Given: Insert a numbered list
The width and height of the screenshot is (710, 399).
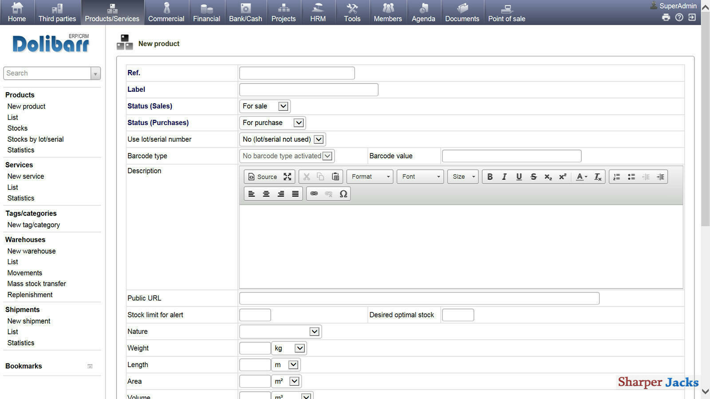Looking at the screenshot, I should pyautogui.click(x=617, y=176).
